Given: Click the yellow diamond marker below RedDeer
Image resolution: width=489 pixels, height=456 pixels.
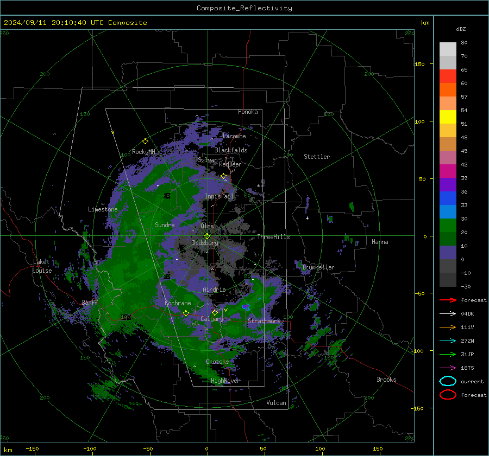Looking at the screenshot, I should pos(223,176).
